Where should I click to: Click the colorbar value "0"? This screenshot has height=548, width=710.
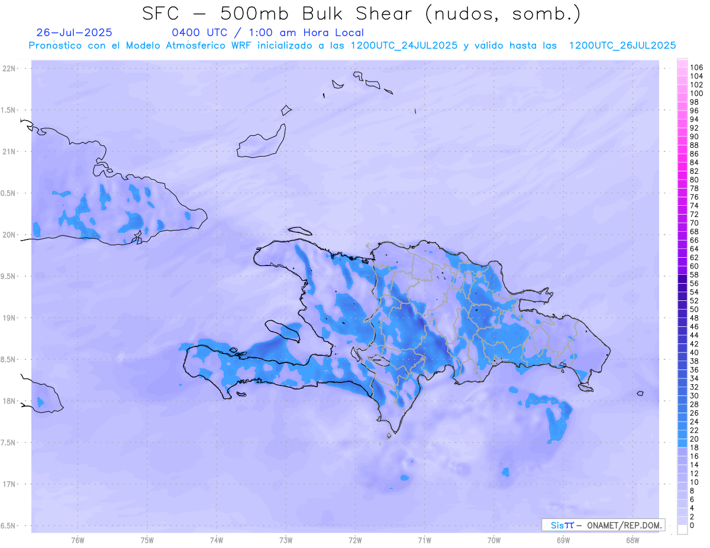[x=692, y=526]
